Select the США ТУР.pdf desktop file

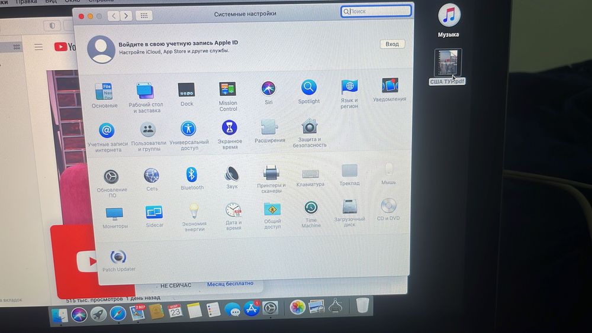tap(448, 67)
